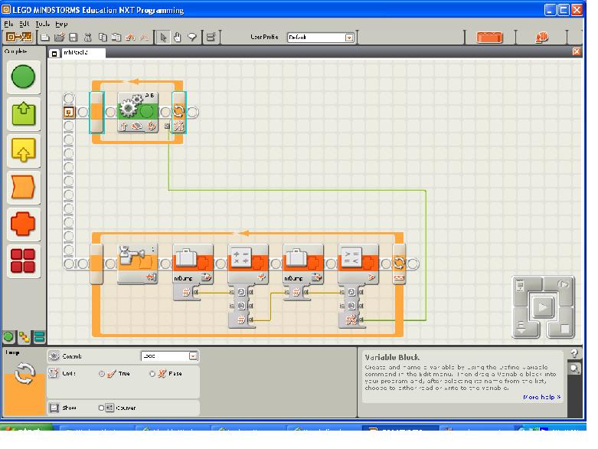Select the red plus Data block icon

click(x=23, y=224)
